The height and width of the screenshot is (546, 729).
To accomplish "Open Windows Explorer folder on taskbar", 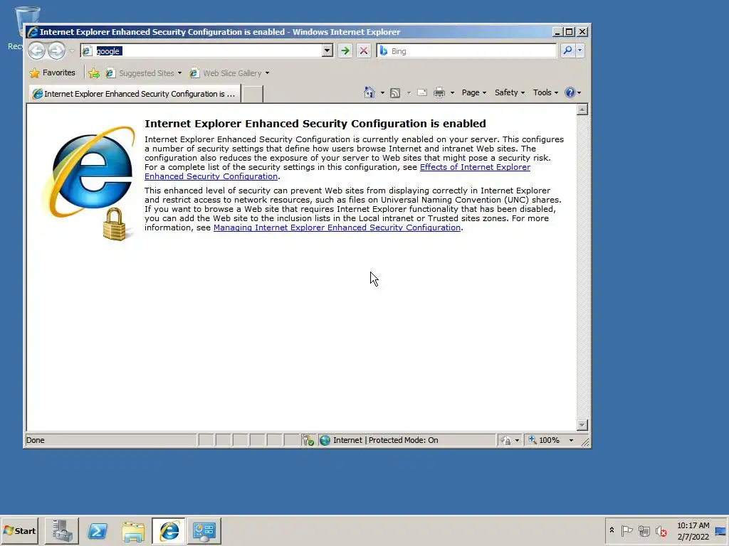I will click(x=133, y=530).
